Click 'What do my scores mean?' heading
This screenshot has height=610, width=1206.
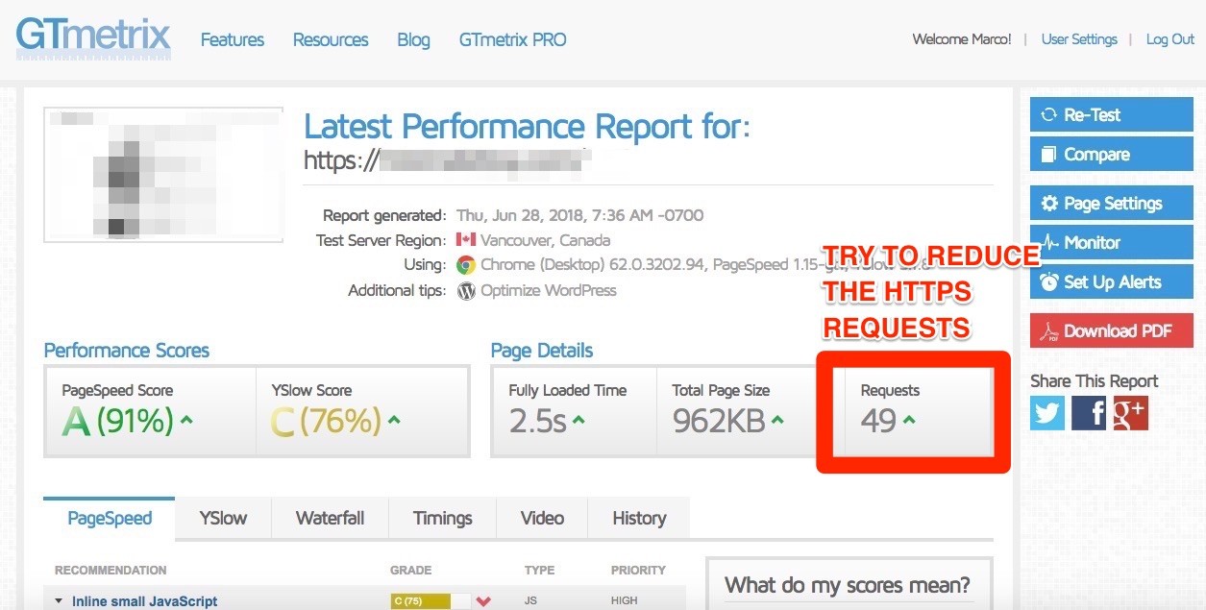tap(848, 585)
